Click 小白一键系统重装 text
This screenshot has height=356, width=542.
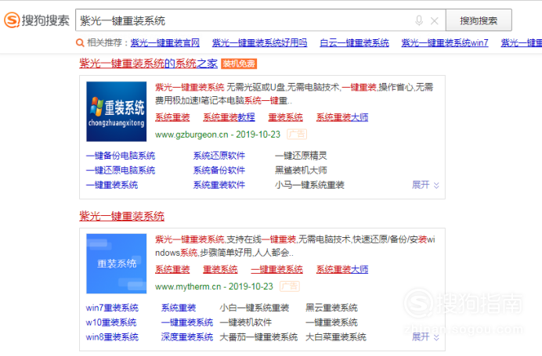(255, 307)
